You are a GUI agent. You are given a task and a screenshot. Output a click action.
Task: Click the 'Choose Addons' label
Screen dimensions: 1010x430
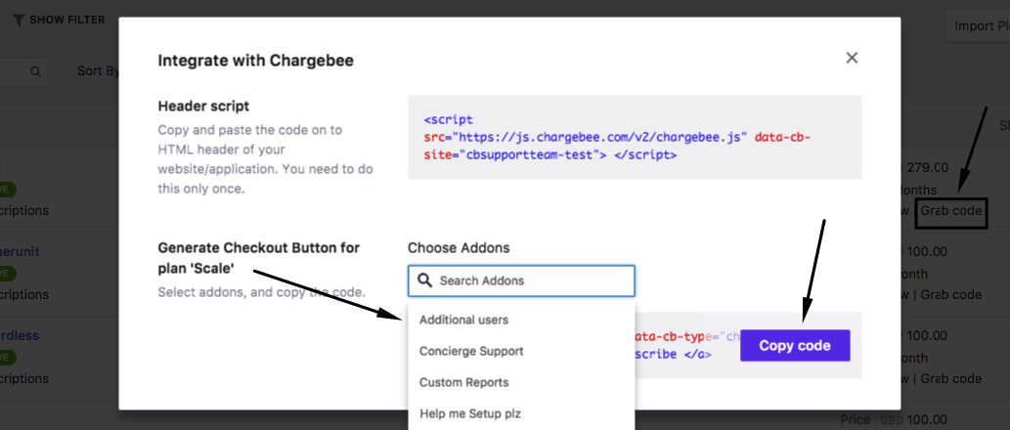coord(459,247)
